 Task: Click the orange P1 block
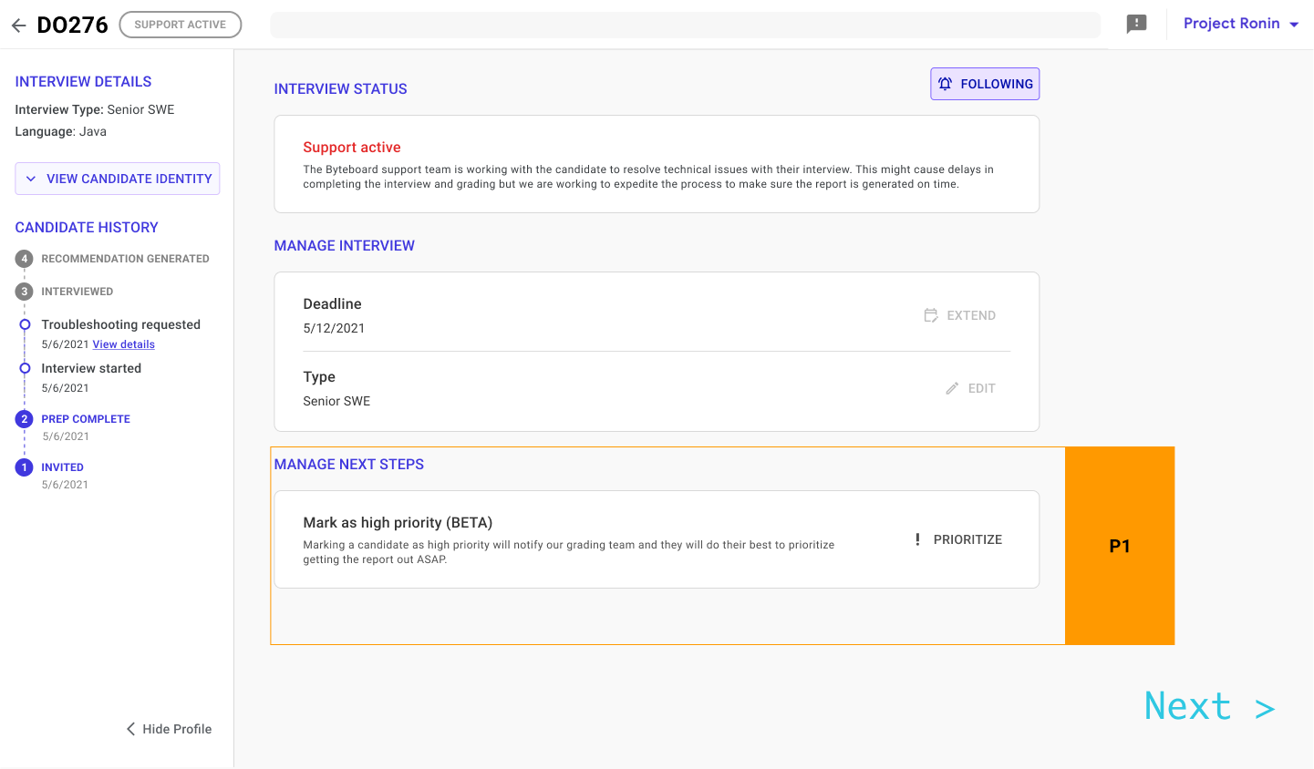pos(1120,546)
